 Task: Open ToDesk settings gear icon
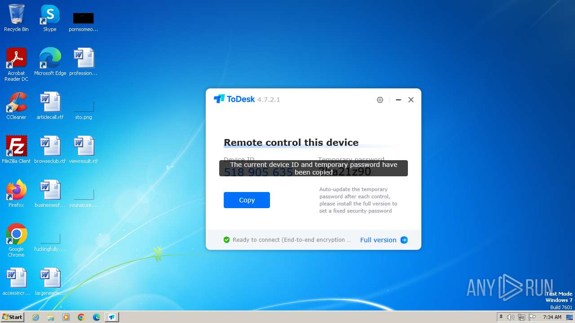coord(380,100)
